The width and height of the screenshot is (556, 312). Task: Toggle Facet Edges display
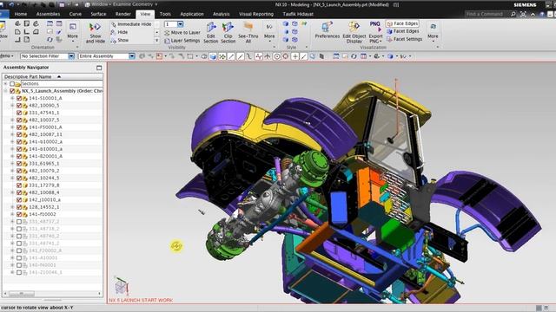tap(402, 31)
